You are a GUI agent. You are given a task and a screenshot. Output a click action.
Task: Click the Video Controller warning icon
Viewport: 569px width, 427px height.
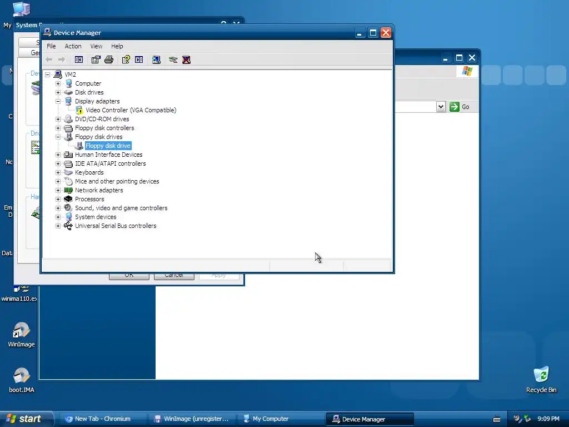tap(79, 111)
